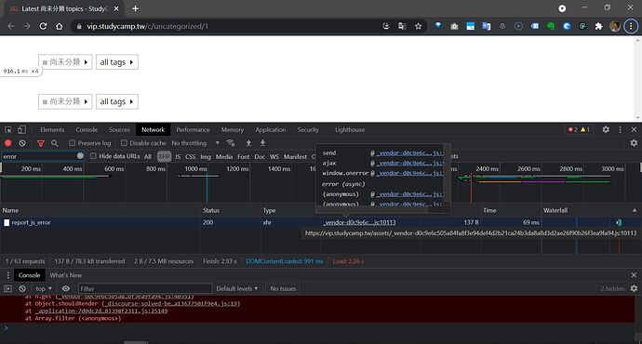Open the What's New drawer tab
Image resolution: width=642 pixels, height=344 pixels.
tap(65, 275)
